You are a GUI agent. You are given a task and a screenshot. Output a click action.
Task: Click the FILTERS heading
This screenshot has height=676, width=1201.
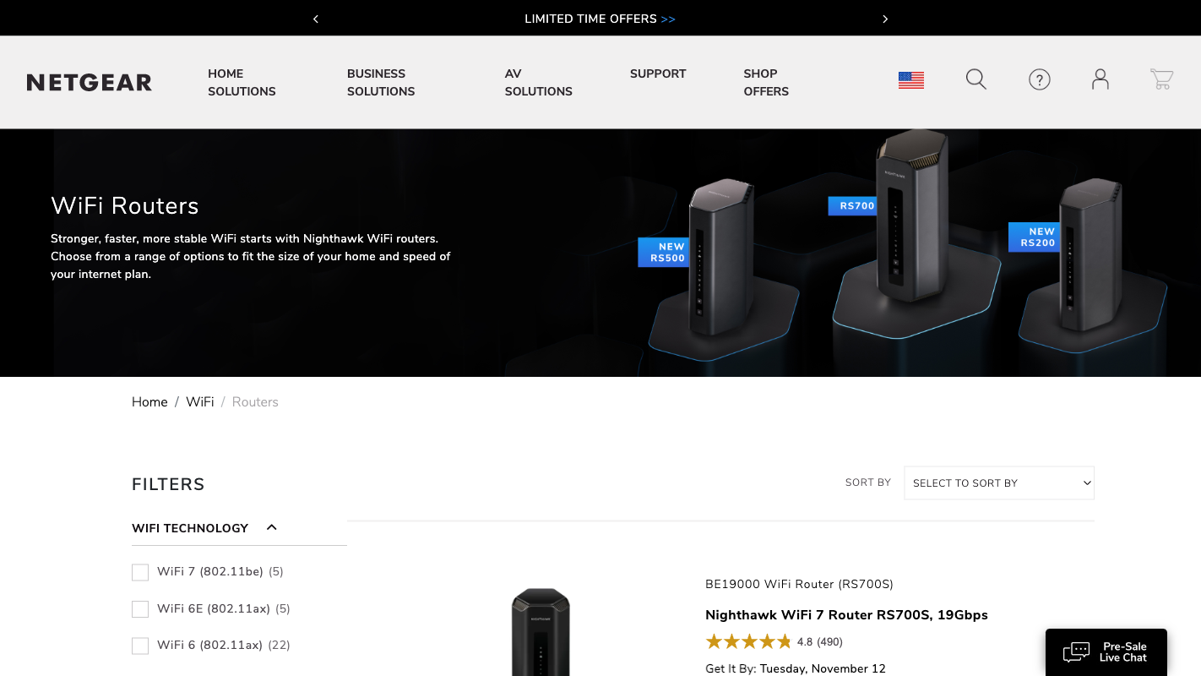pyautogui.click(x=168, y=484)
